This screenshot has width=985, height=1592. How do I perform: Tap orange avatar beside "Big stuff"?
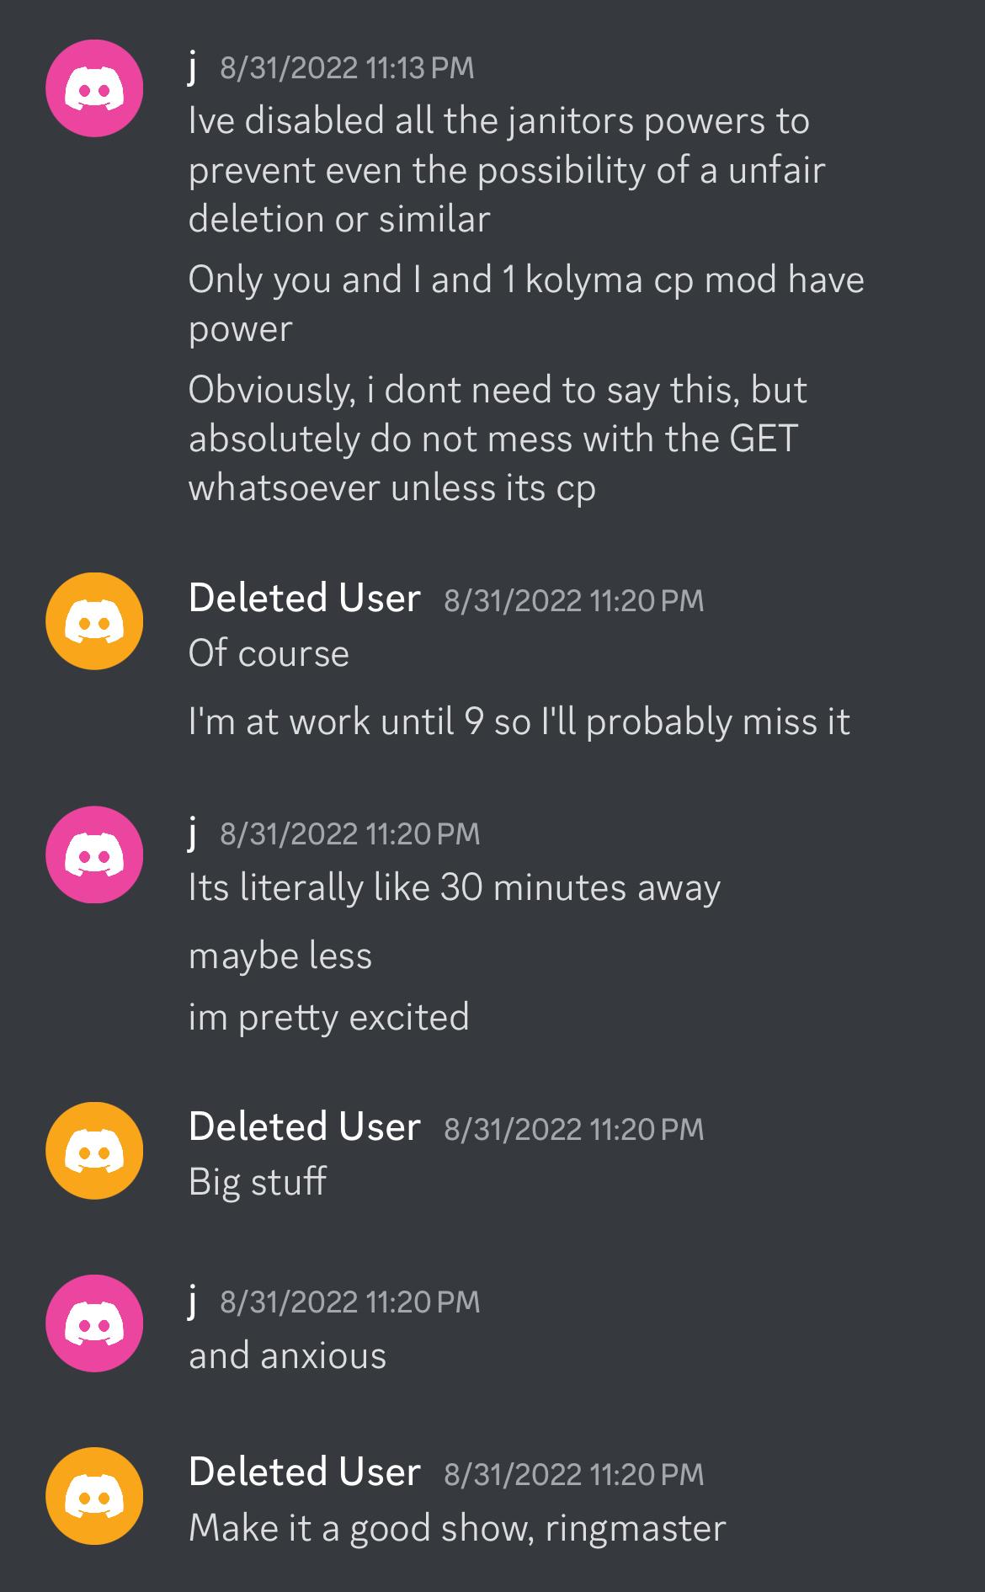[94, 1150]
